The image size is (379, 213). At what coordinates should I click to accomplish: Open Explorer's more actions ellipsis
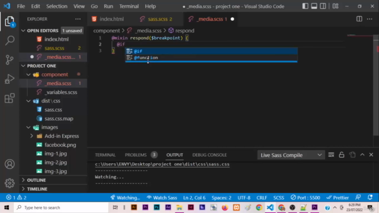[x=78, y=19]
